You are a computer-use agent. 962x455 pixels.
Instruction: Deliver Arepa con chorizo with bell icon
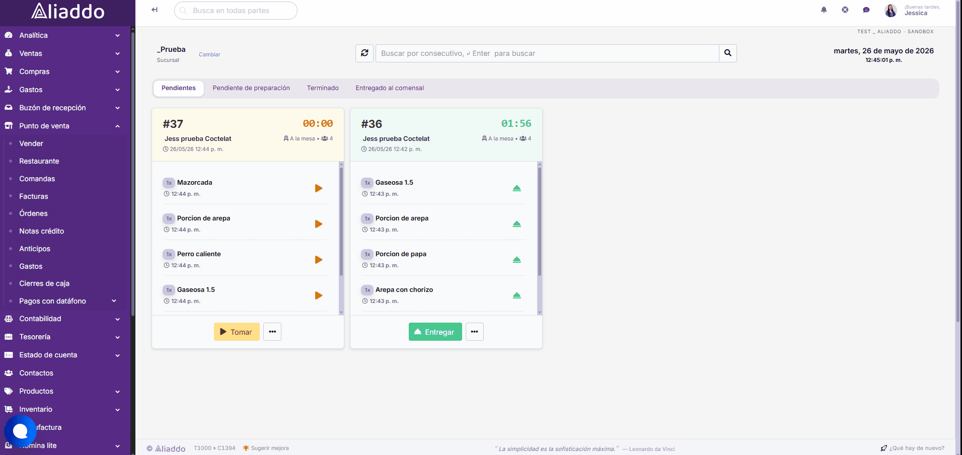click(517, 295)
